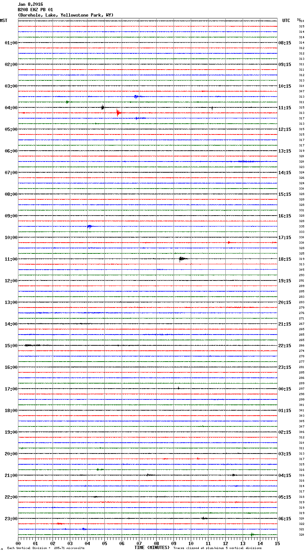Click the large black seismic burst on the 11:00 trace

click(183, 258)
